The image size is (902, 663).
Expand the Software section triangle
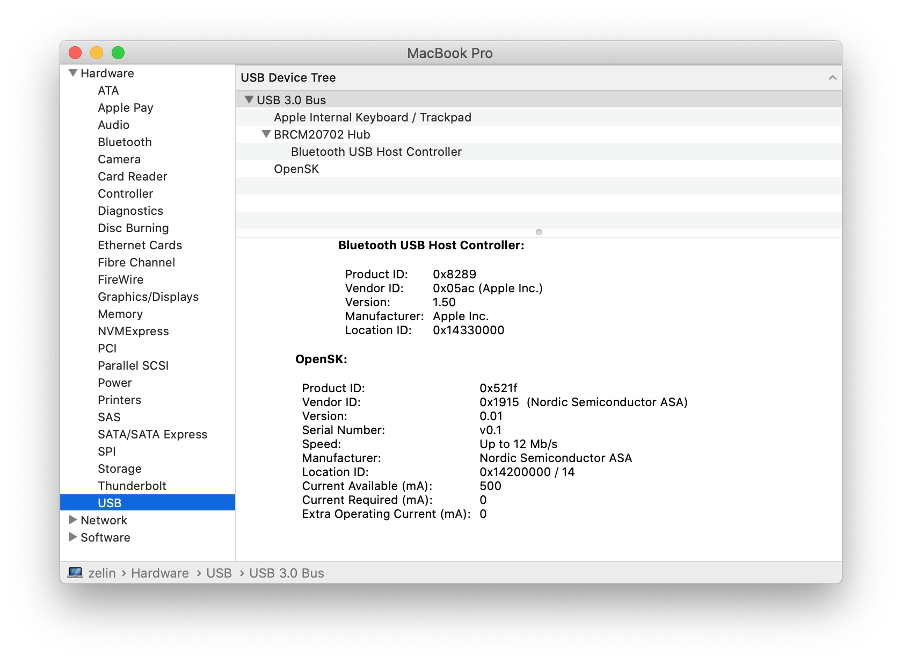click(x=73, y=537)
